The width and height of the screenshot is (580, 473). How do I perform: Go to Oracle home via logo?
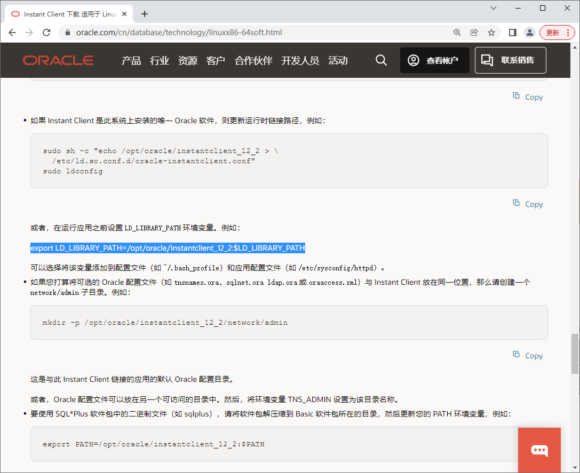58,60
